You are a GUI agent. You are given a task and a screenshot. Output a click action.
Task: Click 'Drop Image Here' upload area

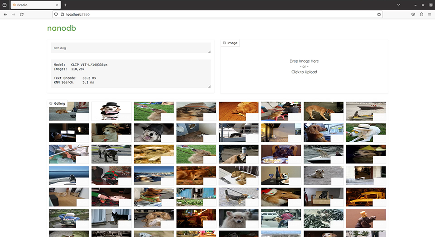click(x=304, y=66)
